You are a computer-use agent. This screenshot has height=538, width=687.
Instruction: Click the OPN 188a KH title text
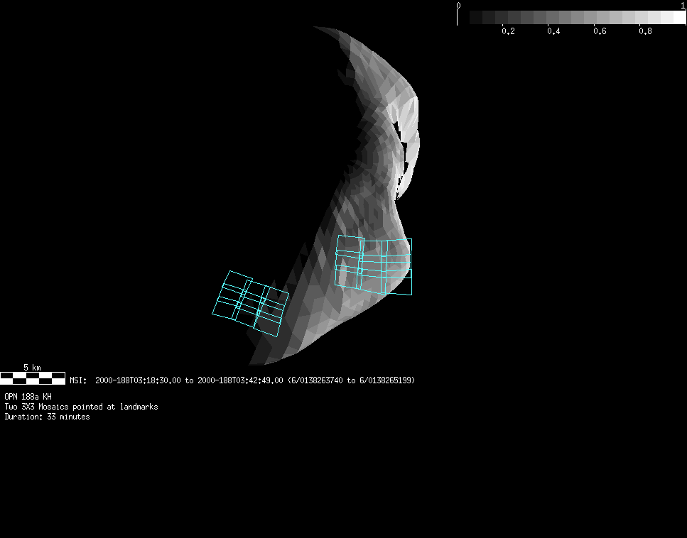28,397
